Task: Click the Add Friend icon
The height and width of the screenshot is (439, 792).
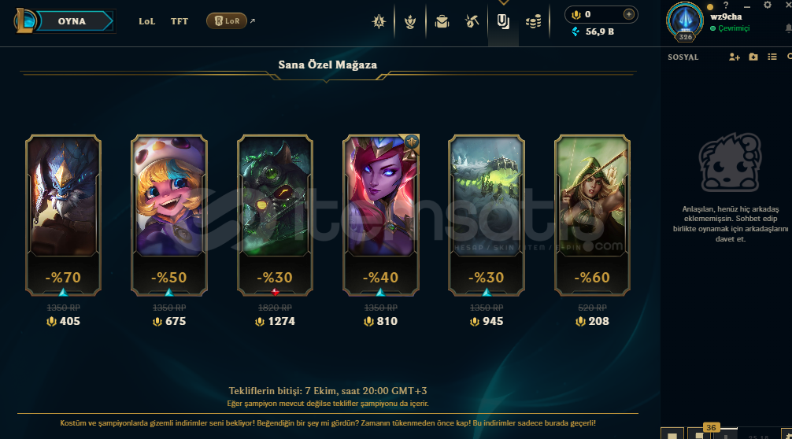Action: pyautogui.click(x=734, y=57)
